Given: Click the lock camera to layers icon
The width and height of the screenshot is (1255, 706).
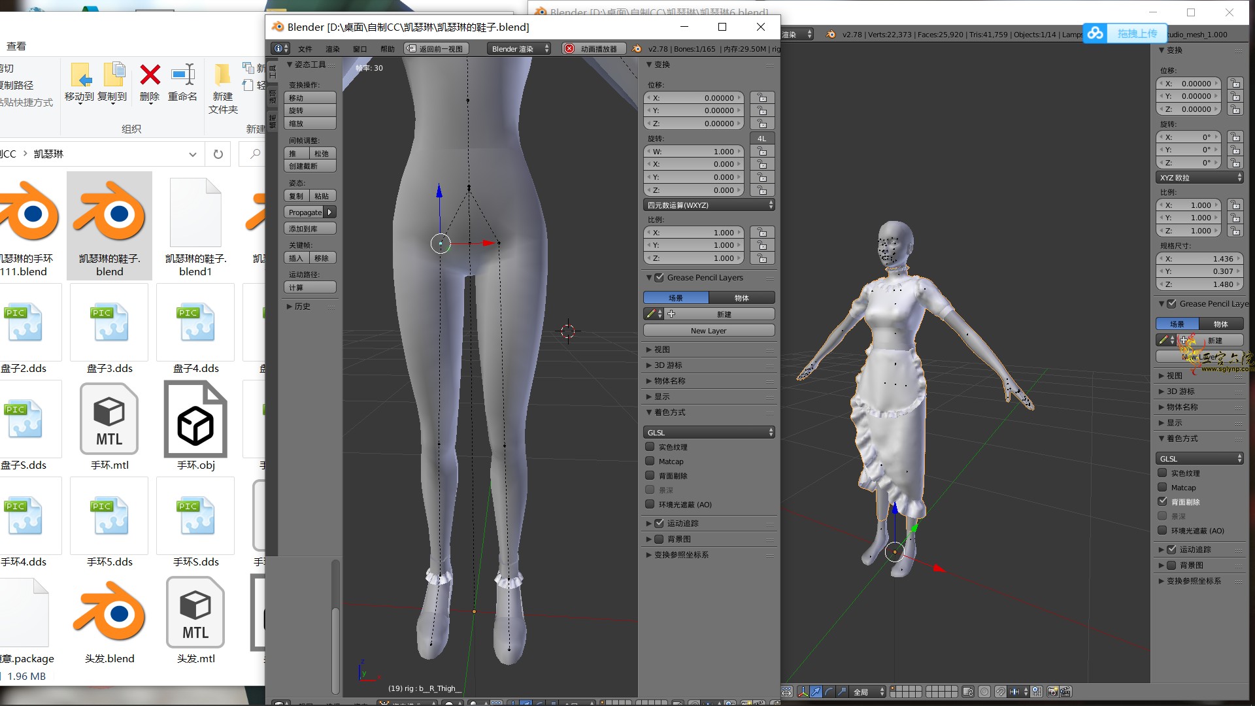Looking at the screenshot, I should 968,692.
